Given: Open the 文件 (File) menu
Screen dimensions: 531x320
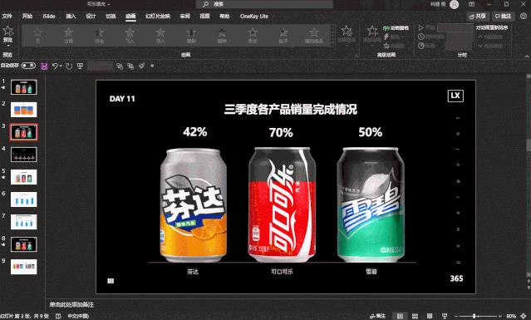Looking at the screenshot, I should click(7, 17).
